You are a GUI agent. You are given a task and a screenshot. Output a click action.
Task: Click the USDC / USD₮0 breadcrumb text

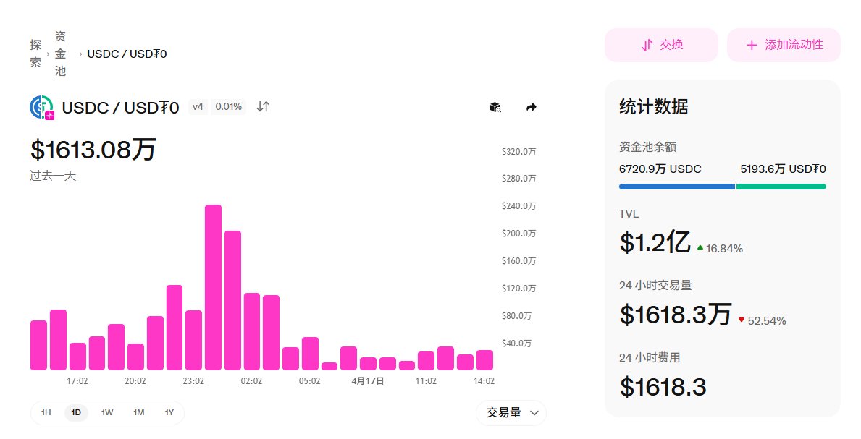[127, 54]
